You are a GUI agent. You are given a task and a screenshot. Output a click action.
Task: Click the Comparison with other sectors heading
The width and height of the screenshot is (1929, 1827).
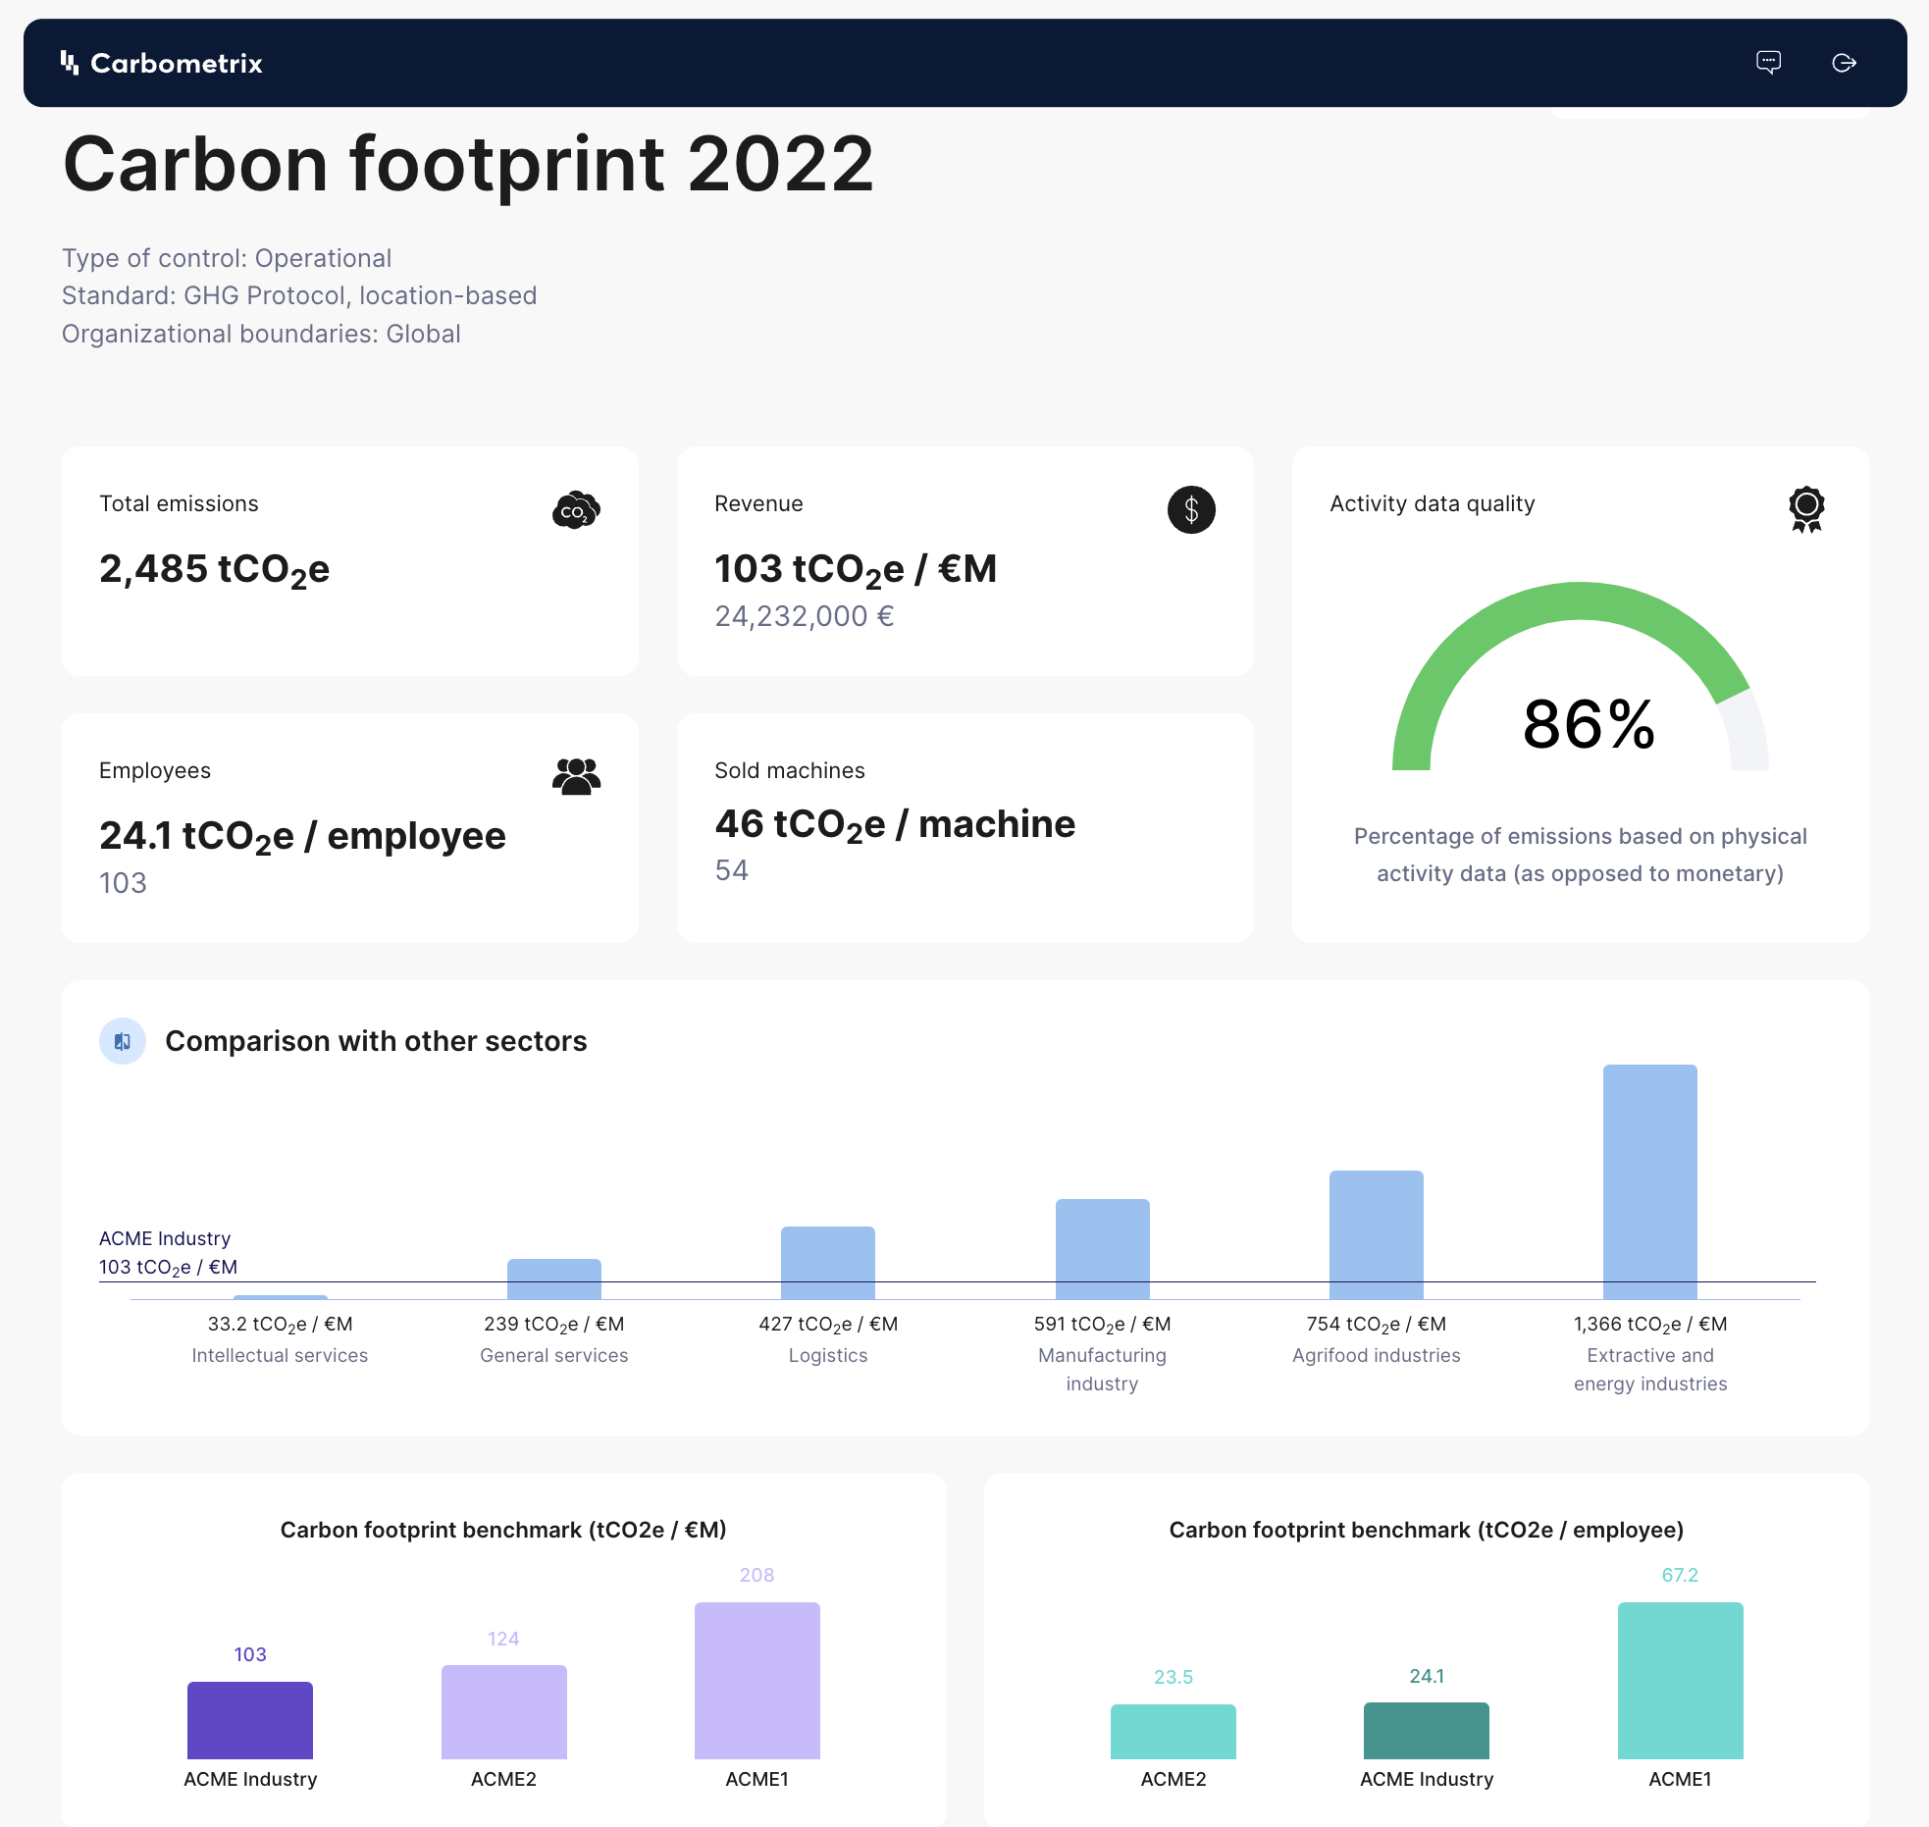(376, 1041)
